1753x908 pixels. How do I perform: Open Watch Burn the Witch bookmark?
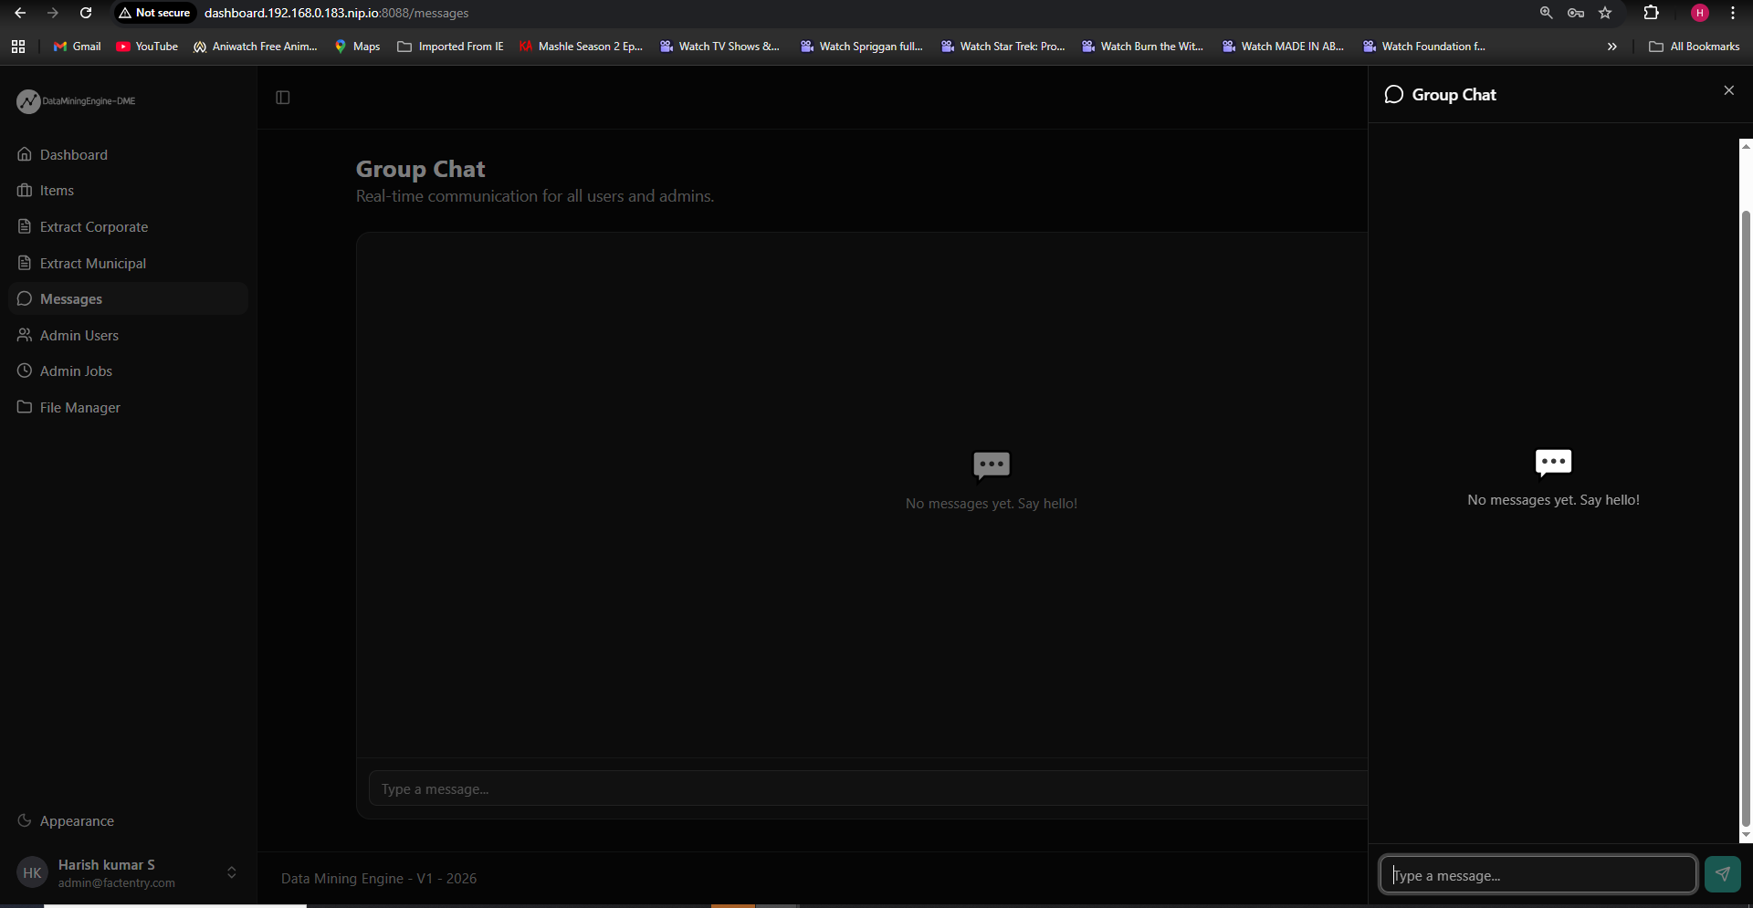(x=1142, y=47)
